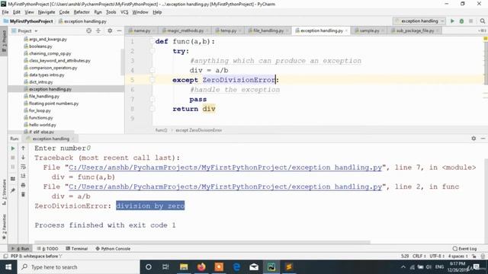The image size is (488, 274).
Task: Click Run panel stop square
Action: (13, 158)
